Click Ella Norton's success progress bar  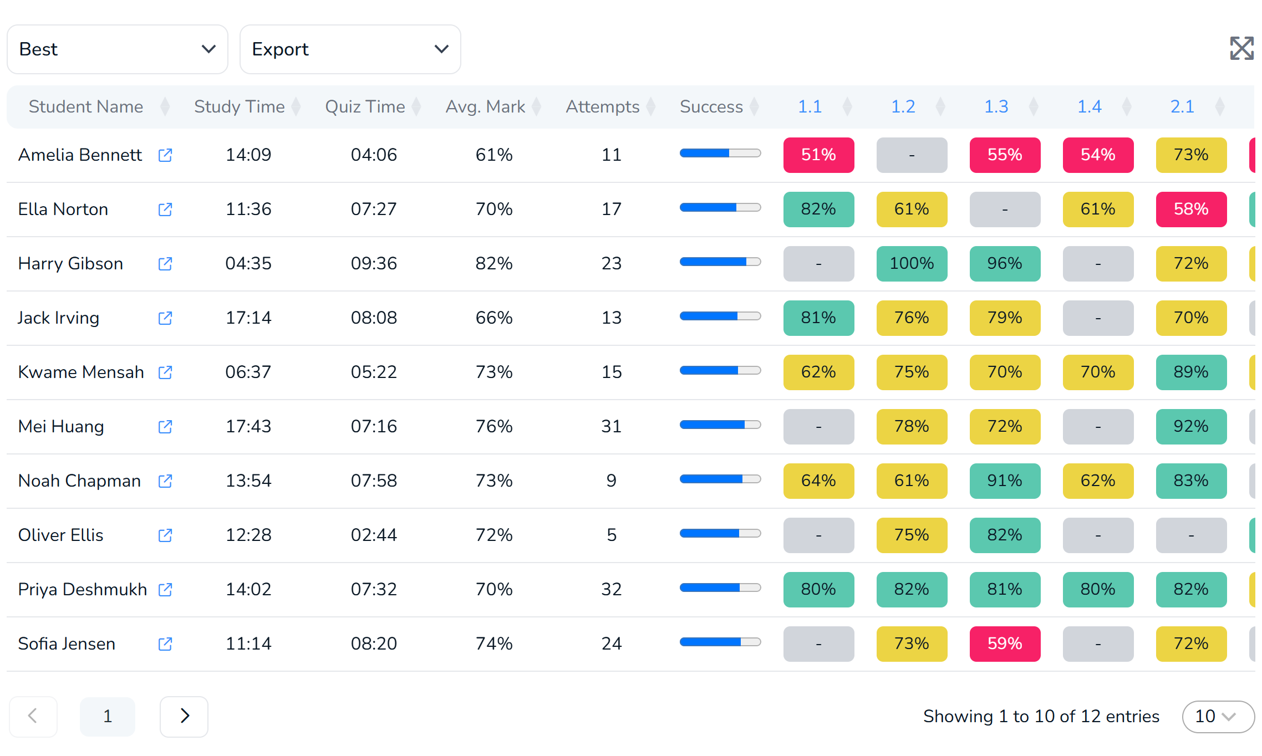720,207
